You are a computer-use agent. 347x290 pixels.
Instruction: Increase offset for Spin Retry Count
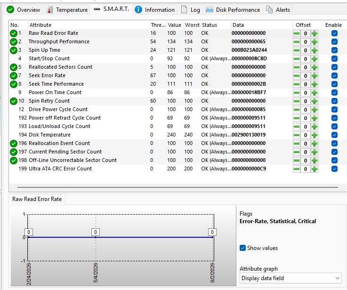point(314,101)
